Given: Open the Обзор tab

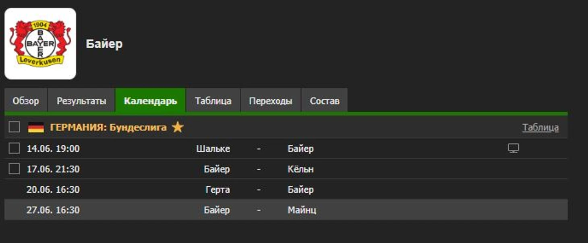Looking at the screenshot, I should (x=26, y=101).
